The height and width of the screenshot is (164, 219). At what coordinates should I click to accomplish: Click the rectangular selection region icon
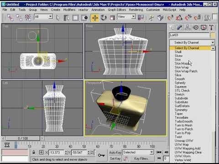[x=75, y=18]
